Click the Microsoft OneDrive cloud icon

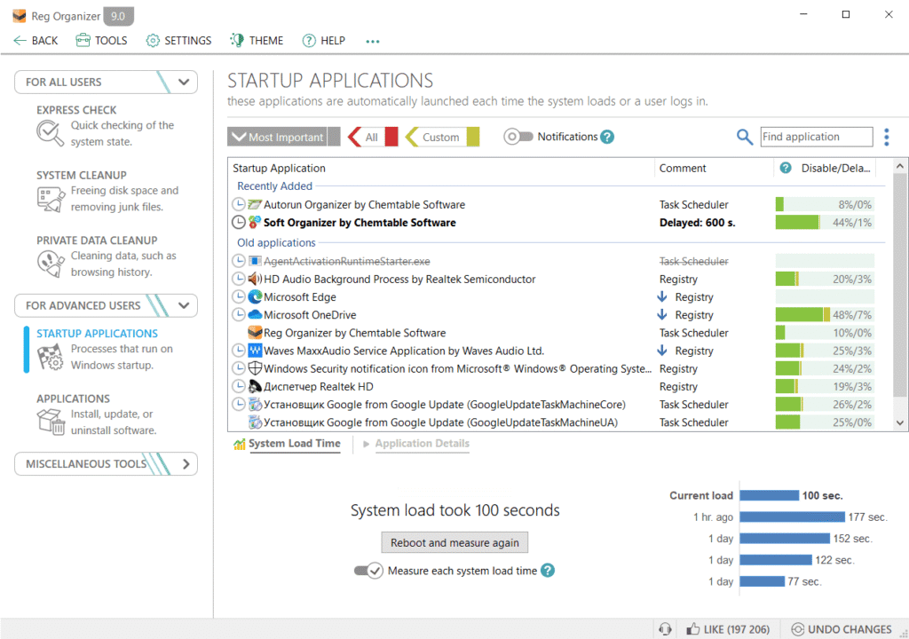click(x=255, y=315)
